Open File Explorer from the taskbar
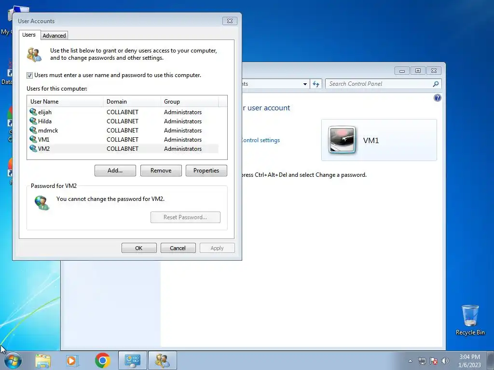 pyautogui.click(x=43, y=361)
